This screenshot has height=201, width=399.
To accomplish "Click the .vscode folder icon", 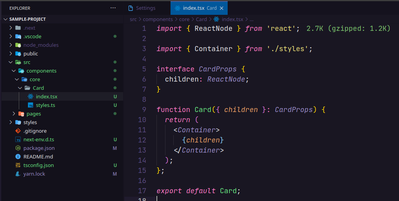I will click(18, 37).
